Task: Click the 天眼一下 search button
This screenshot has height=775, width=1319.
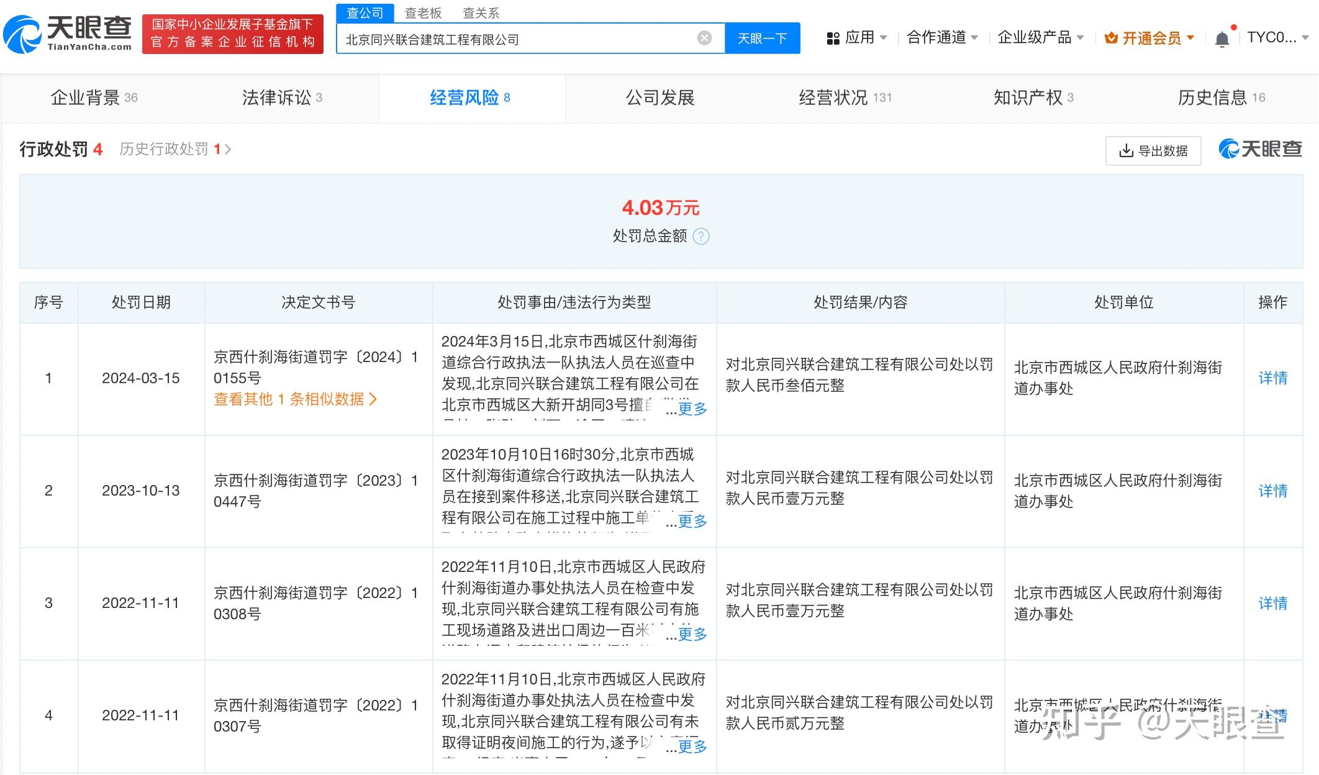Action: pos(762,39)
